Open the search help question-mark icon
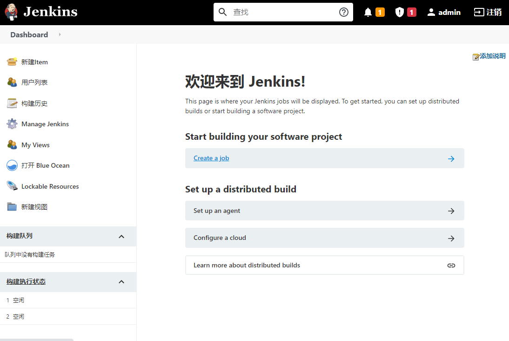509x341 pixels. (343, 12)
